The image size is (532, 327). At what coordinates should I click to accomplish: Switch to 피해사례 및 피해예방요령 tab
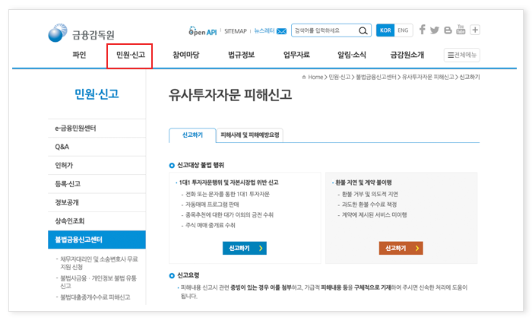point(249,135)
